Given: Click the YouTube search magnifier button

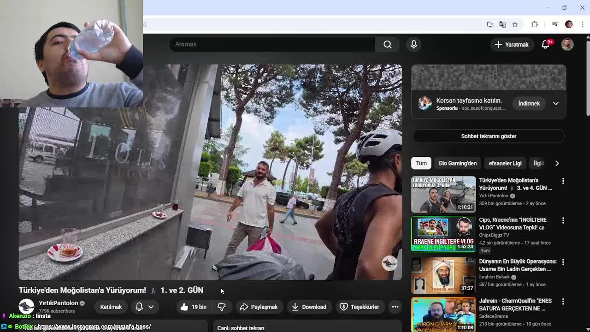Looking at the screenshot, I should (387, 44).
